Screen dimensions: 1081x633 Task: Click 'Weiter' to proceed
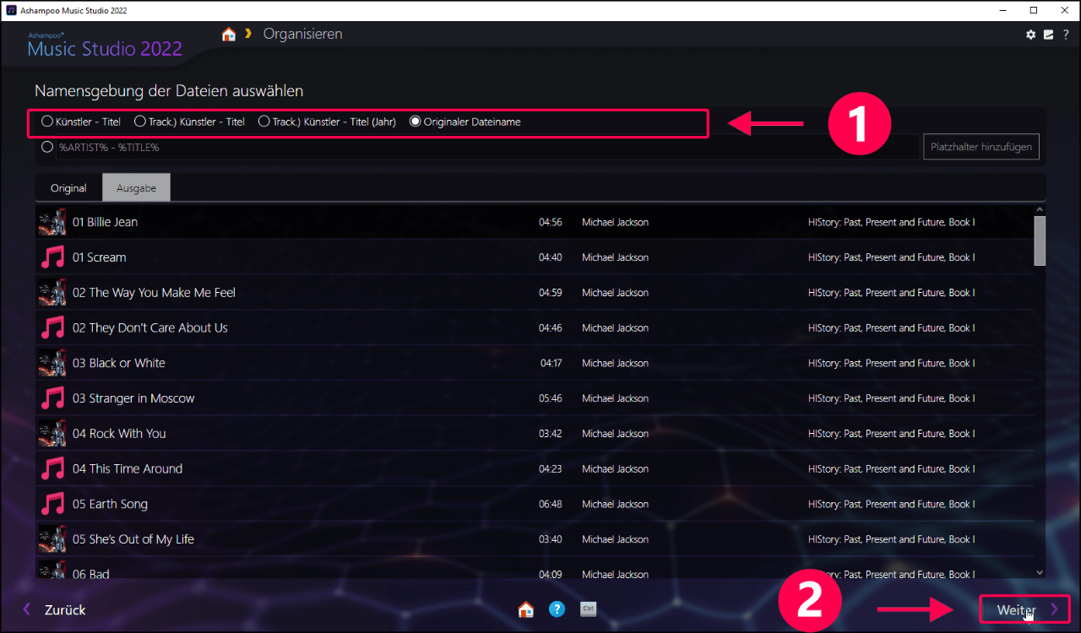coord(1024,609)
